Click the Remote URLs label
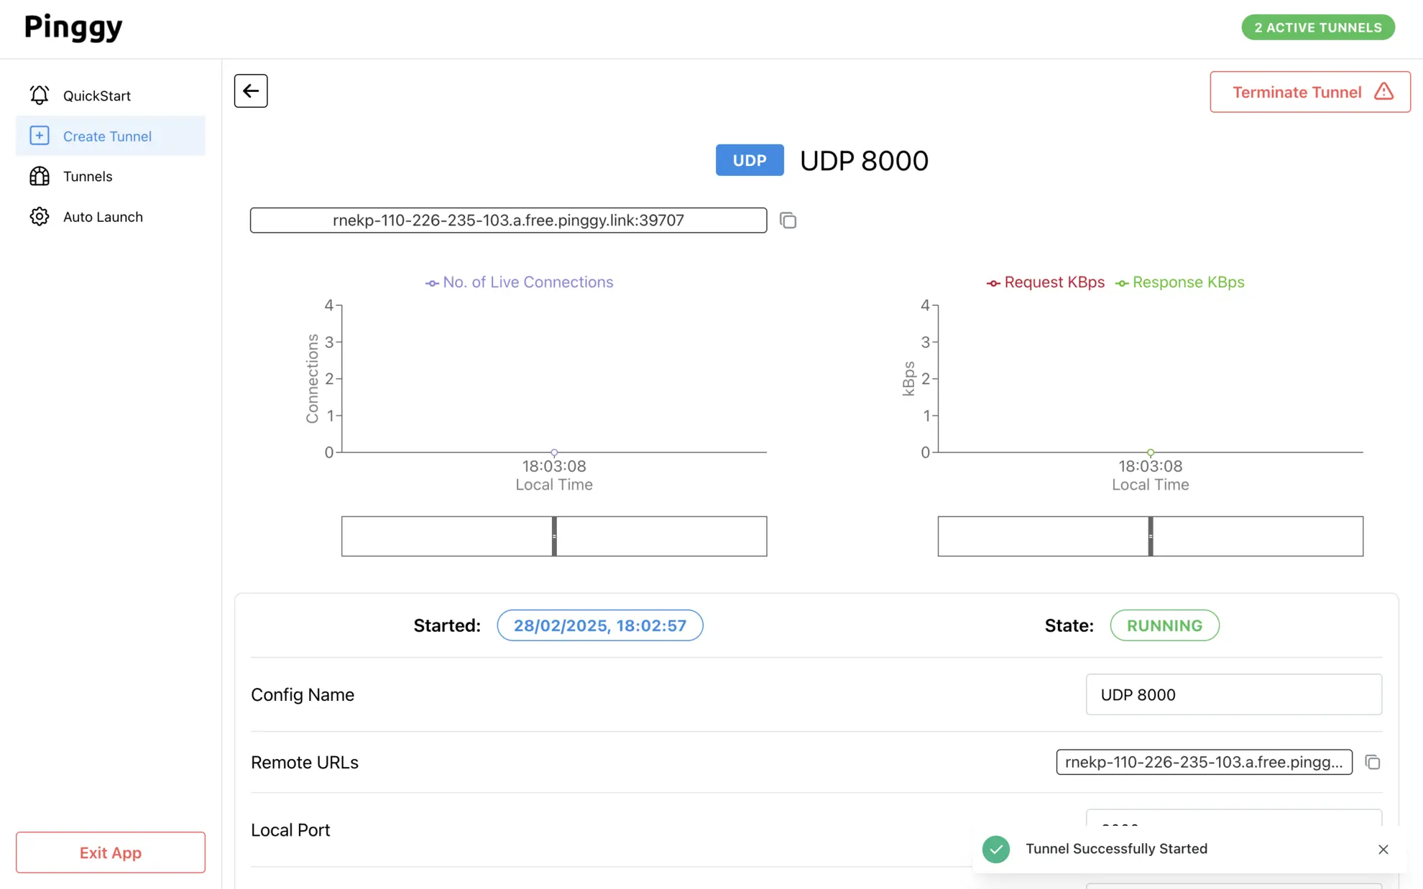Image resolution: width=1423 pixels, height=889 pixels. [305, 762]
